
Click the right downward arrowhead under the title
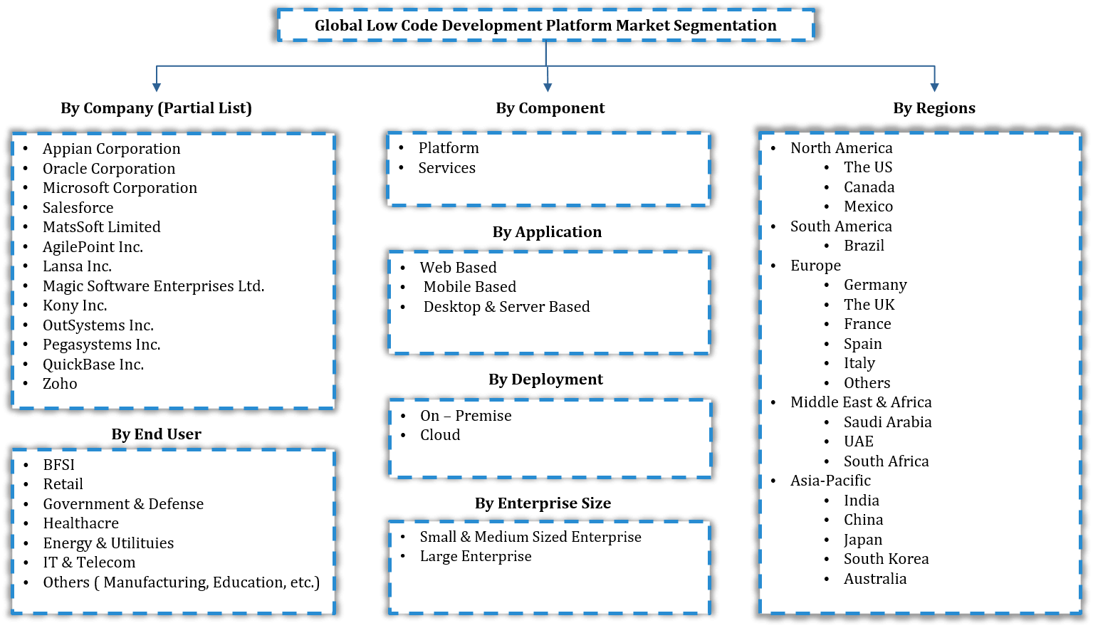(934, 87)
